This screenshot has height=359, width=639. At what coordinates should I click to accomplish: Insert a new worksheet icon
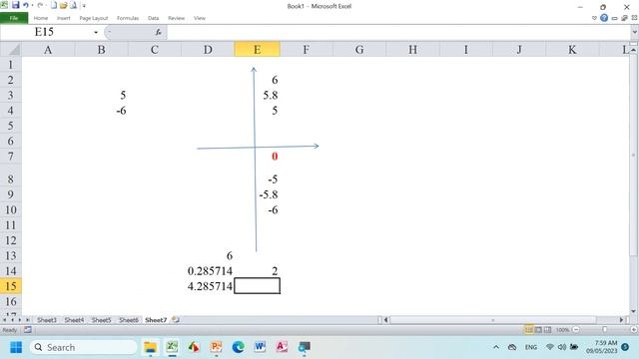[x=176, y=320]
